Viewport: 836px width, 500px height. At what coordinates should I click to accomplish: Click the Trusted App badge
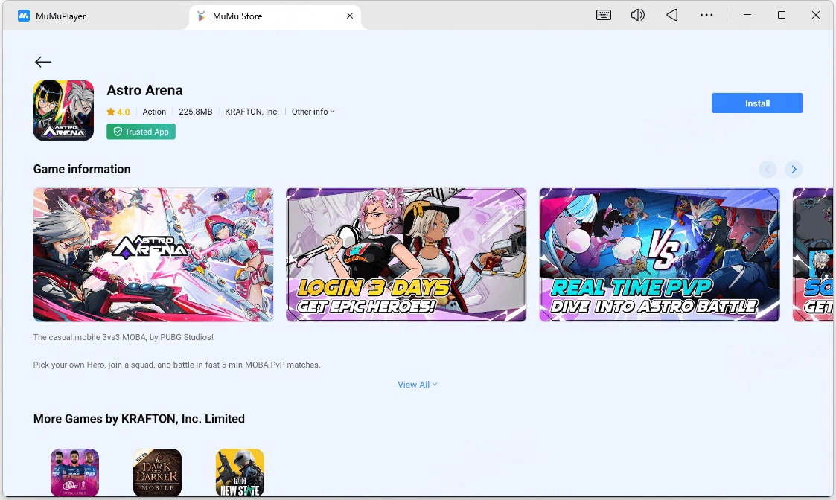[x=141, y=132]
